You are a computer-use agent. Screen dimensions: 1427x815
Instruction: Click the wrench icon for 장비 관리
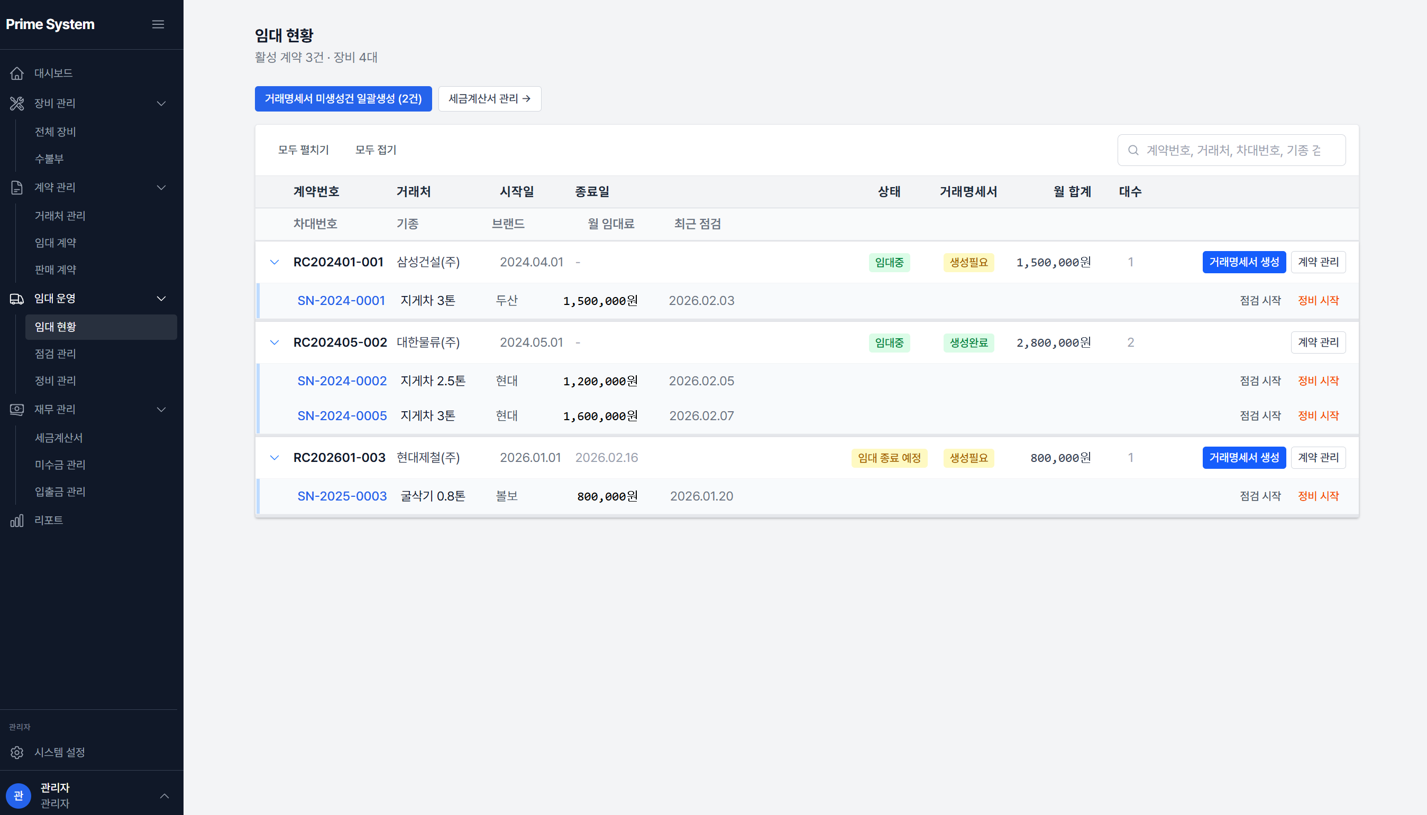click(17, 104)
